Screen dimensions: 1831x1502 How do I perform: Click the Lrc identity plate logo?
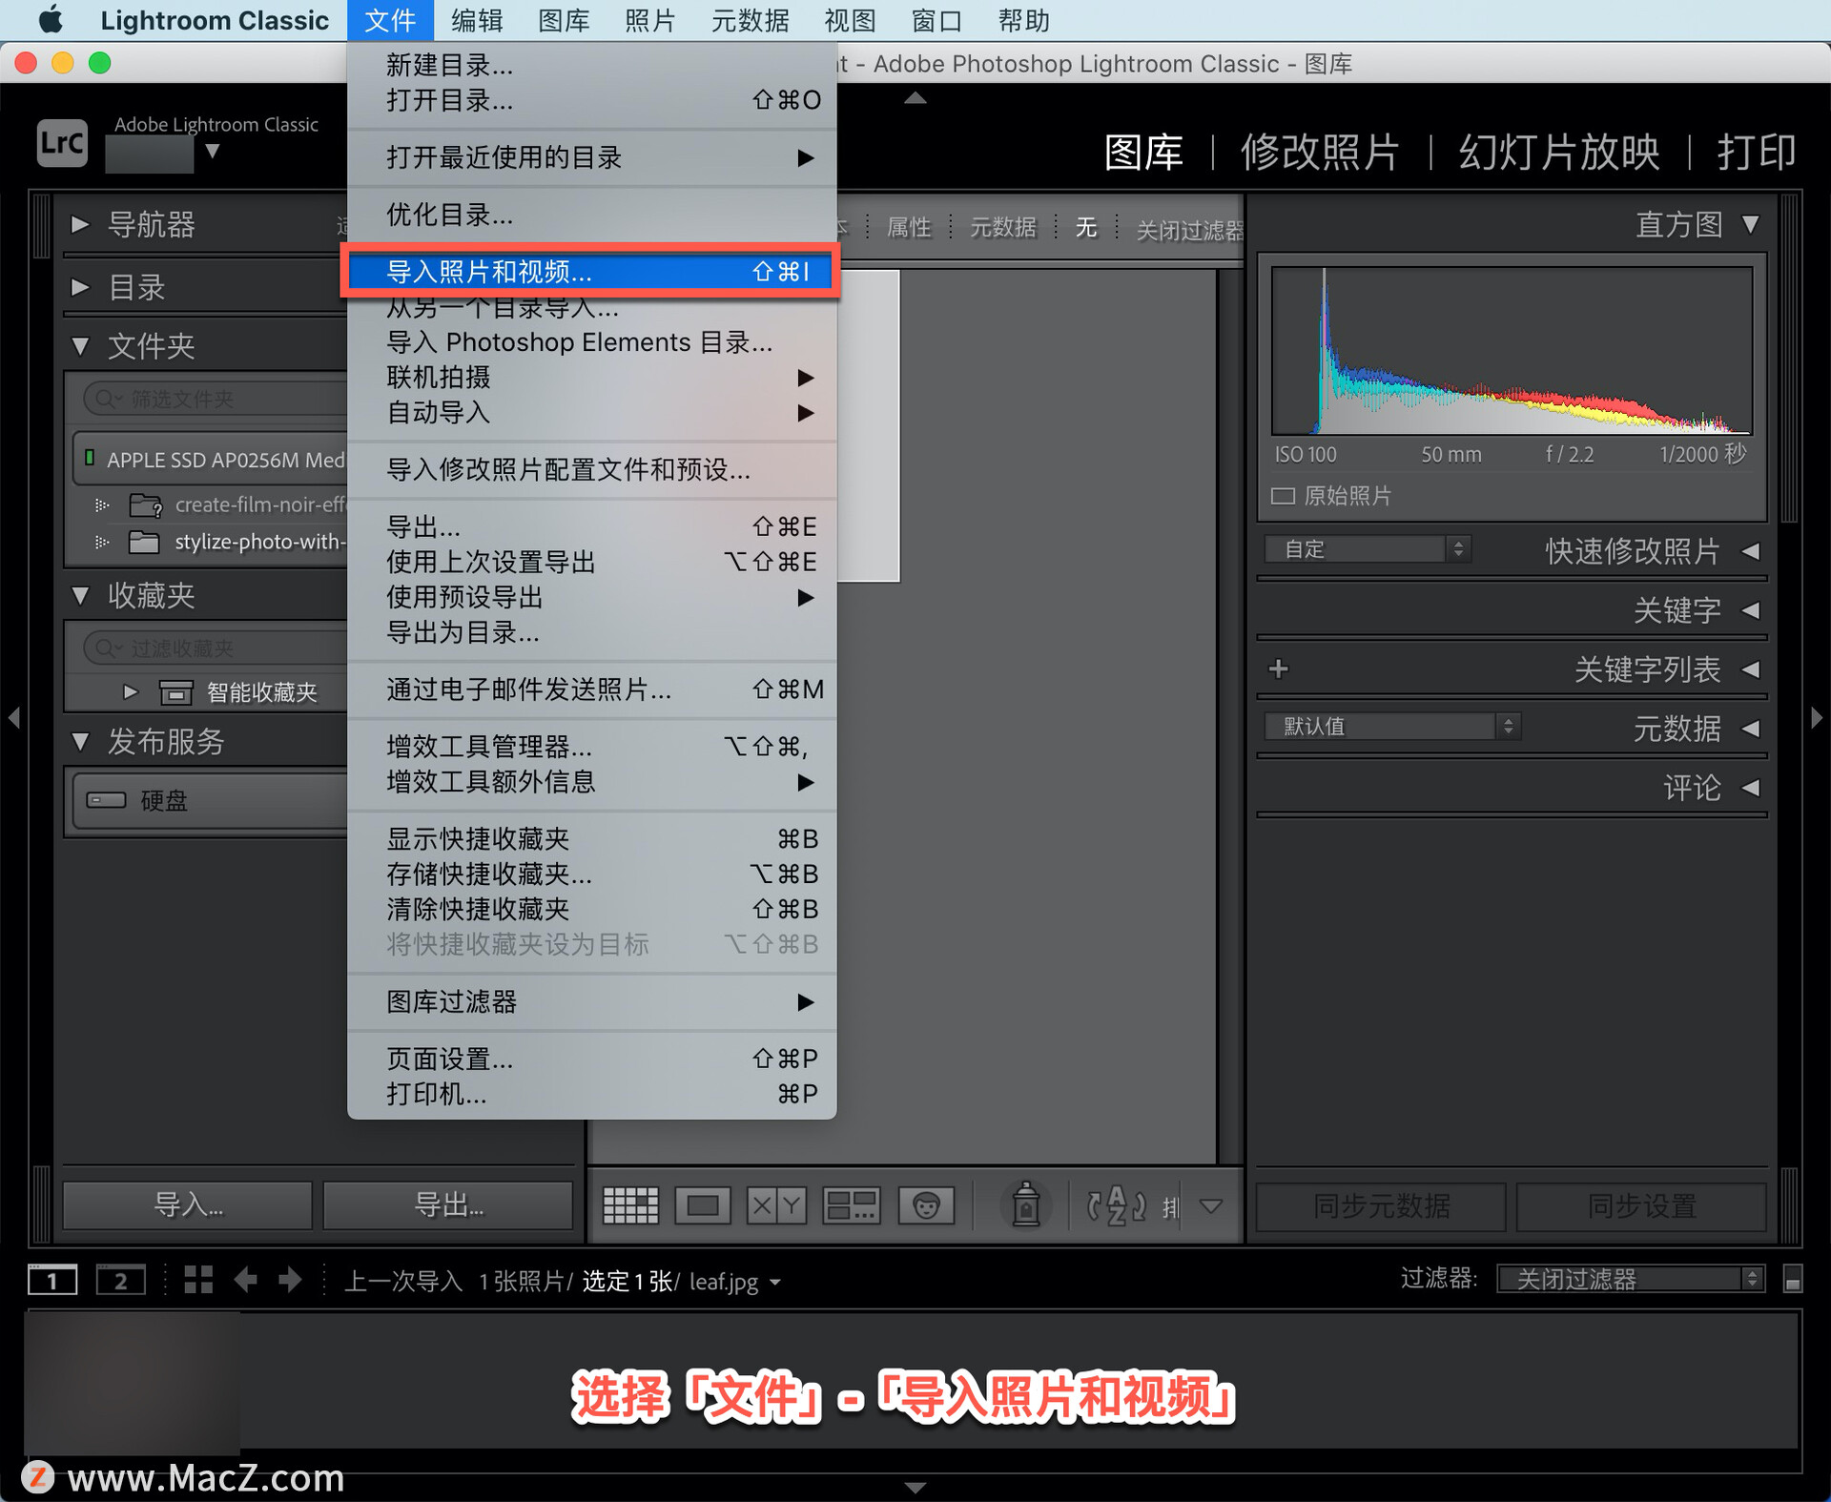click(x=62, y=143)
